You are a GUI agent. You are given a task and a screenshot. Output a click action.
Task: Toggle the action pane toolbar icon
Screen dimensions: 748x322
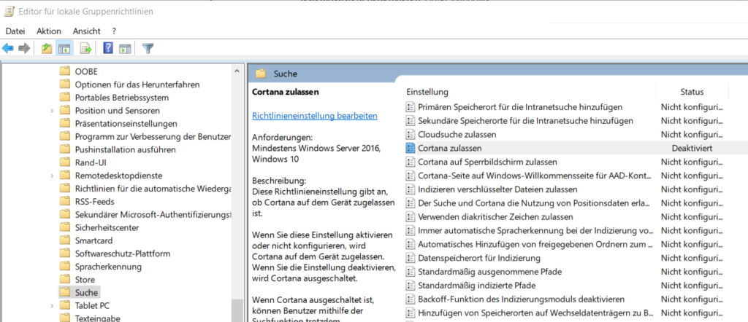tap(125, 48)
